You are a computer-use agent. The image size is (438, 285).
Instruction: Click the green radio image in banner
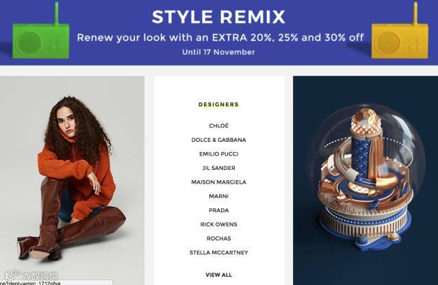click(41, 31)
